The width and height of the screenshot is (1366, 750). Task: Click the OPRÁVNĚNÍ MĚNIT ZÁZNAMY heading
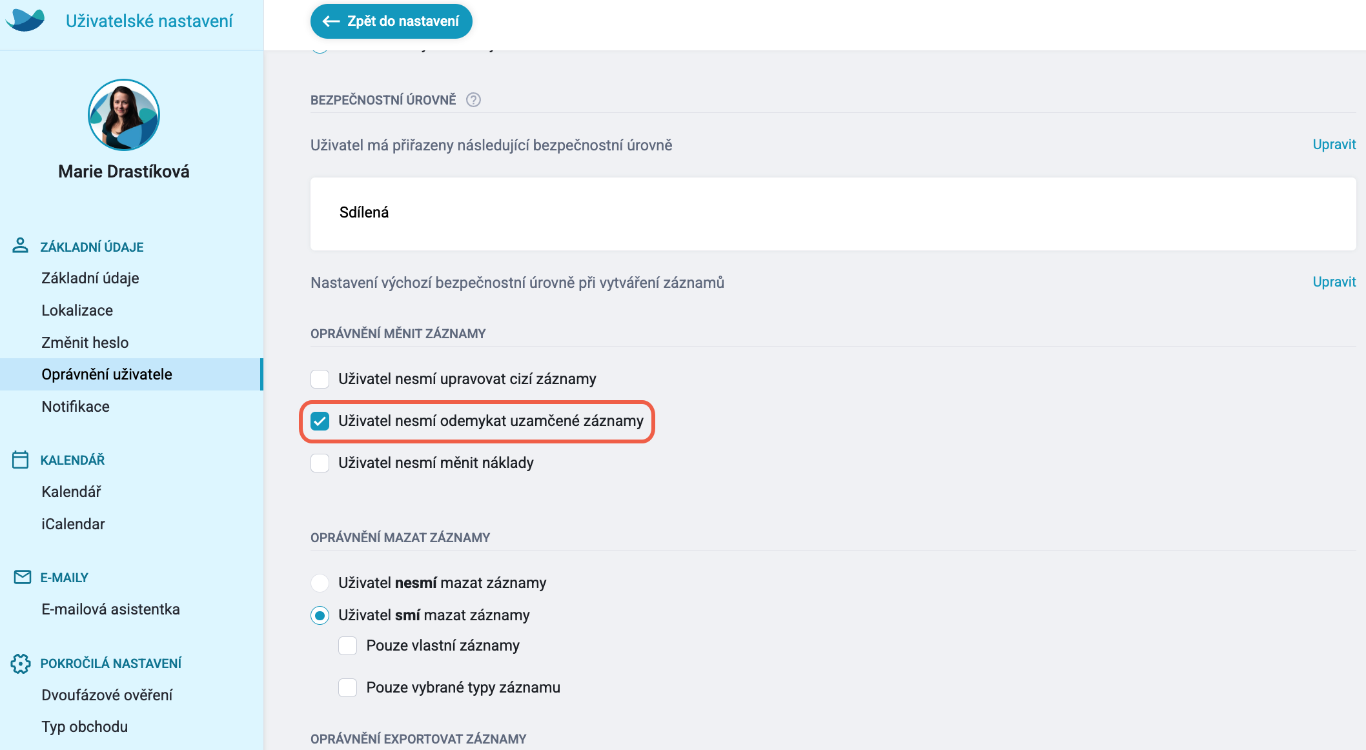(x=398, y=334)
